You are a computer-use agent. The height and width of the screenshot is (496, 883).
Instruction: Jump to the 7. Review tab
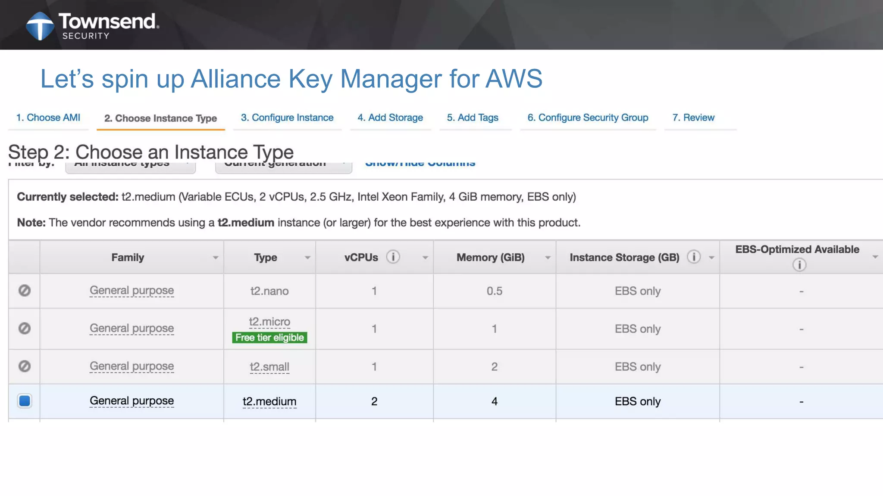(x=693, y=118)
